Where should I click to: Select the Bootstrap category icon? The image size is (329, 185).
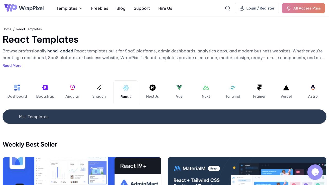point(45,88)
